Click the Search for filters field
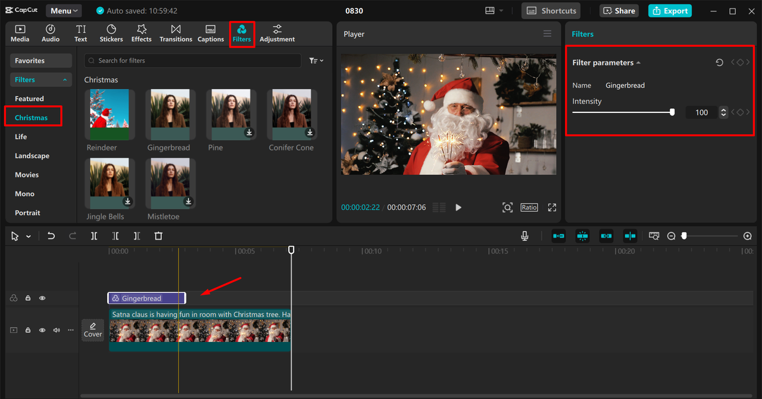 tap(193, 61)
